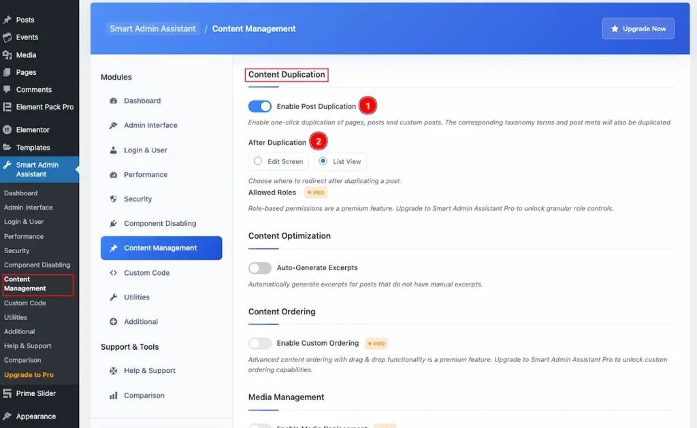Click the Comparison bar chart icon
The height and width of the screenshot is (428, 697).
(x=114, y=395)
